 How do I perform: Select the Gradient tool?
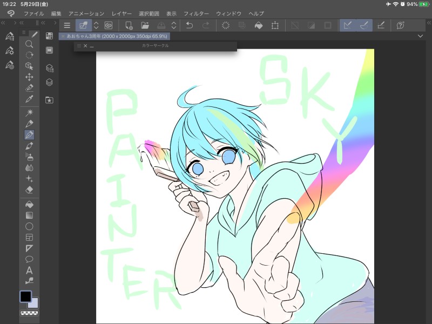click(x=29, y=215)
